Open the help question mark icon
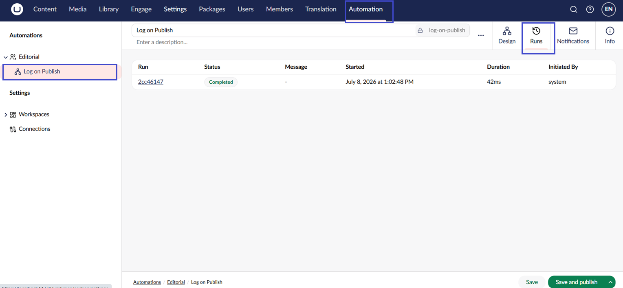The image size is (623, 288). click(590, 9)
